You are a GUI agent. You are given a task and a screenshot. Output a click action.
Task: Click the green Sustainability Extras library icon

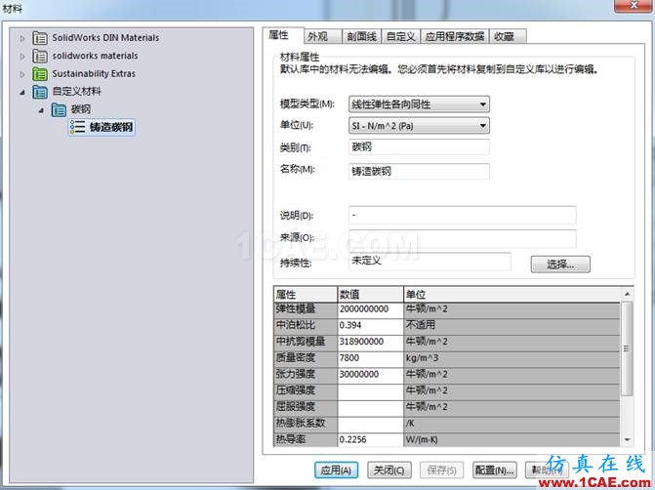coord(40,74)
